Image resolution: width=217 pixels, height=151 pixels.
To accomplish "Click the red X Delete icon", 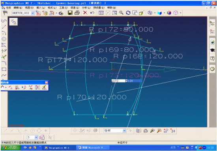I will [x=85, y=13].
